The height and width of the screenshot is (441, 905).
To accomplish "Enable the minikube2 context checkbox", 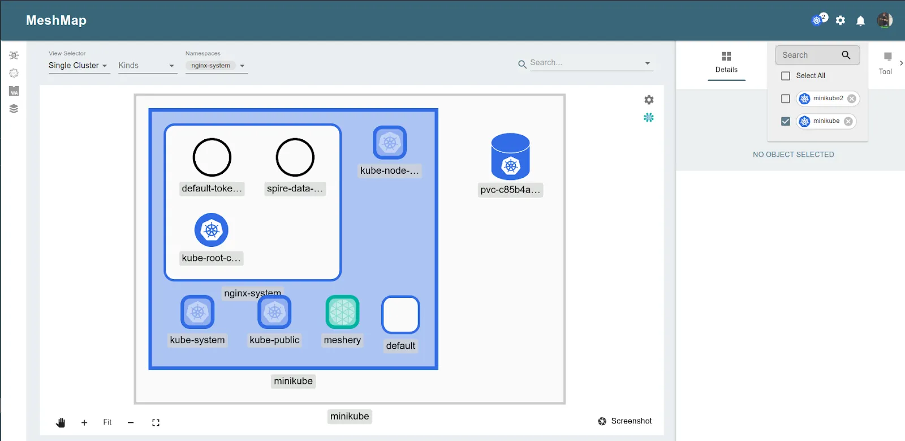I will (786, 99).
